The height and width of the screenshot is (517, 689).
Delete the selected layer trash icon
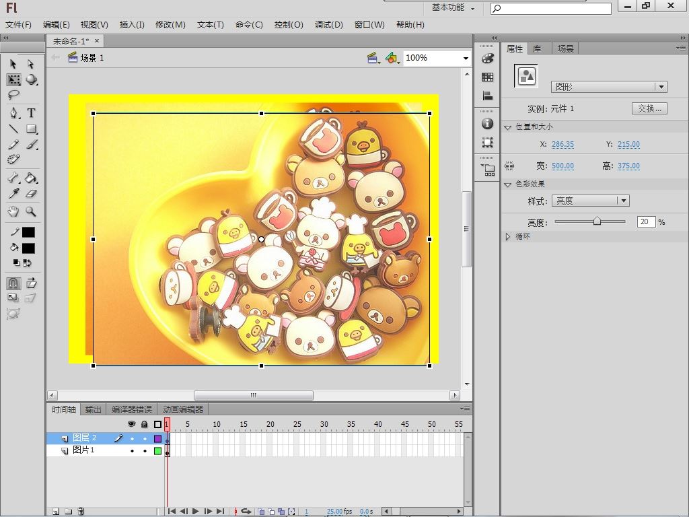[81, 512]
